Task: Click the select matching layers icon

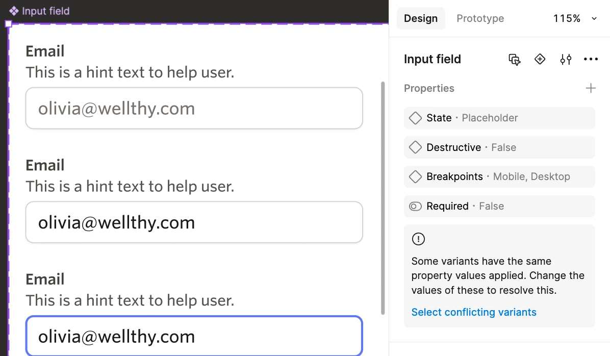Action: click(514, 60)
